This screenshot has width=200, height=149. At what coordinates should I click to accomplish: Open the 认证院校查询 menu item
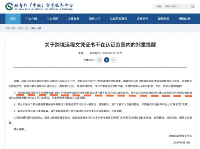[119, 19]
